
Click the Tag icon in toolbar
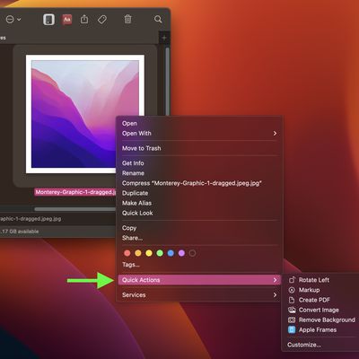point(102,20)
